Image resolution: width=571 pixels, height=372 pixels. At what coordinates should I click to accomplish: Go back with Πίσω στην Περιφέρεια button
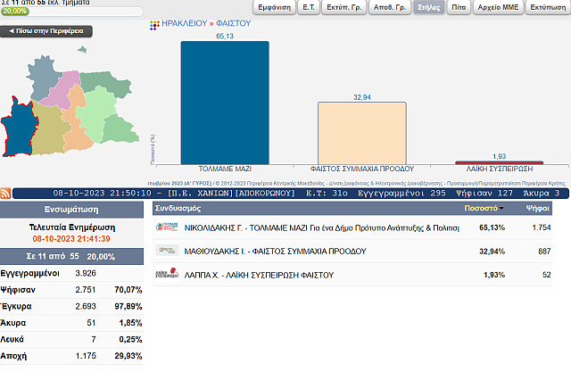pyautogui.click(x=47, y=30)
